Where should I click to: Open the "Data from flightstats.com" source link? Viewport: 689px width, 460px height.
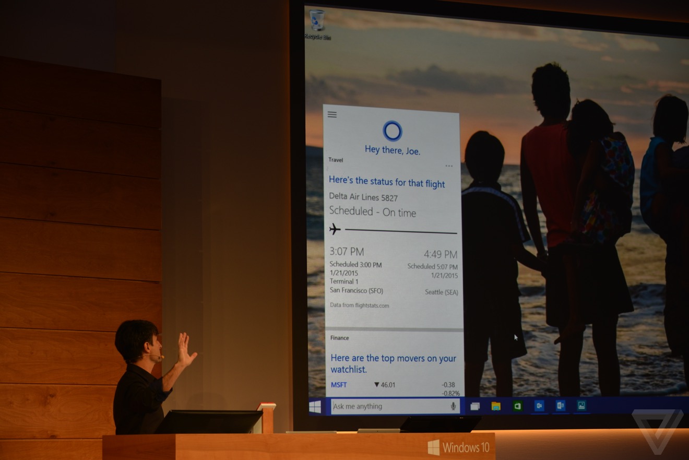pos(359,305)
